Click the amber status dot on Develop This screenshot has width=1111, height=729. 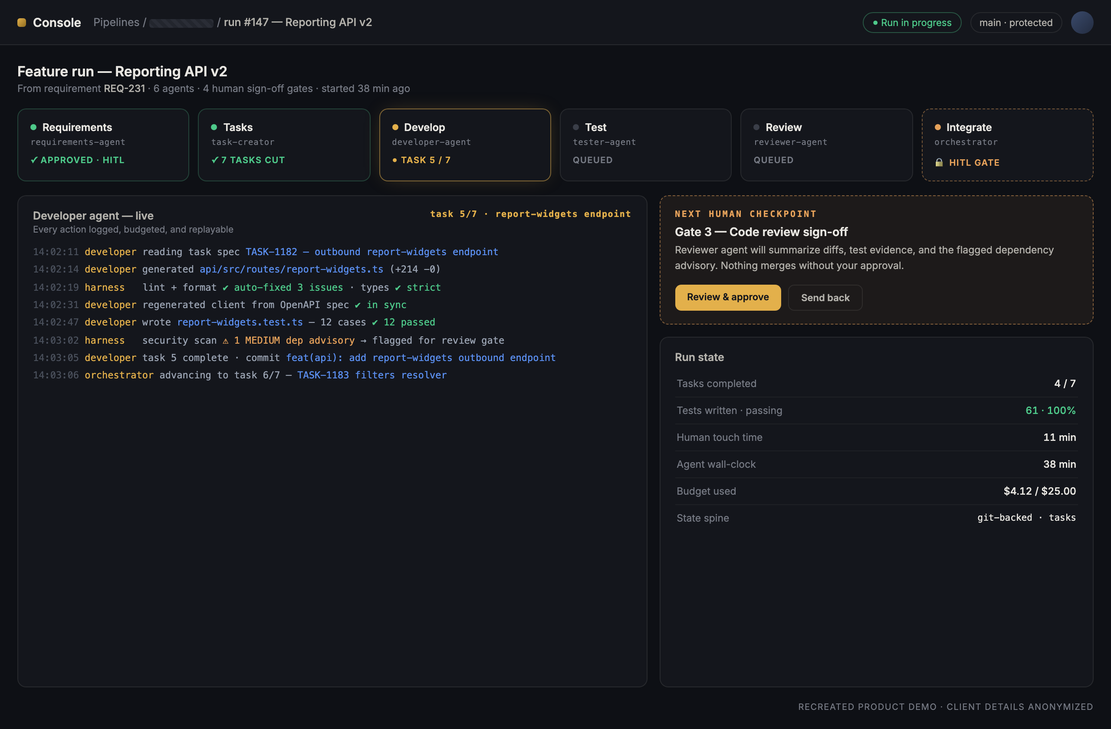(x=395, y=127)
